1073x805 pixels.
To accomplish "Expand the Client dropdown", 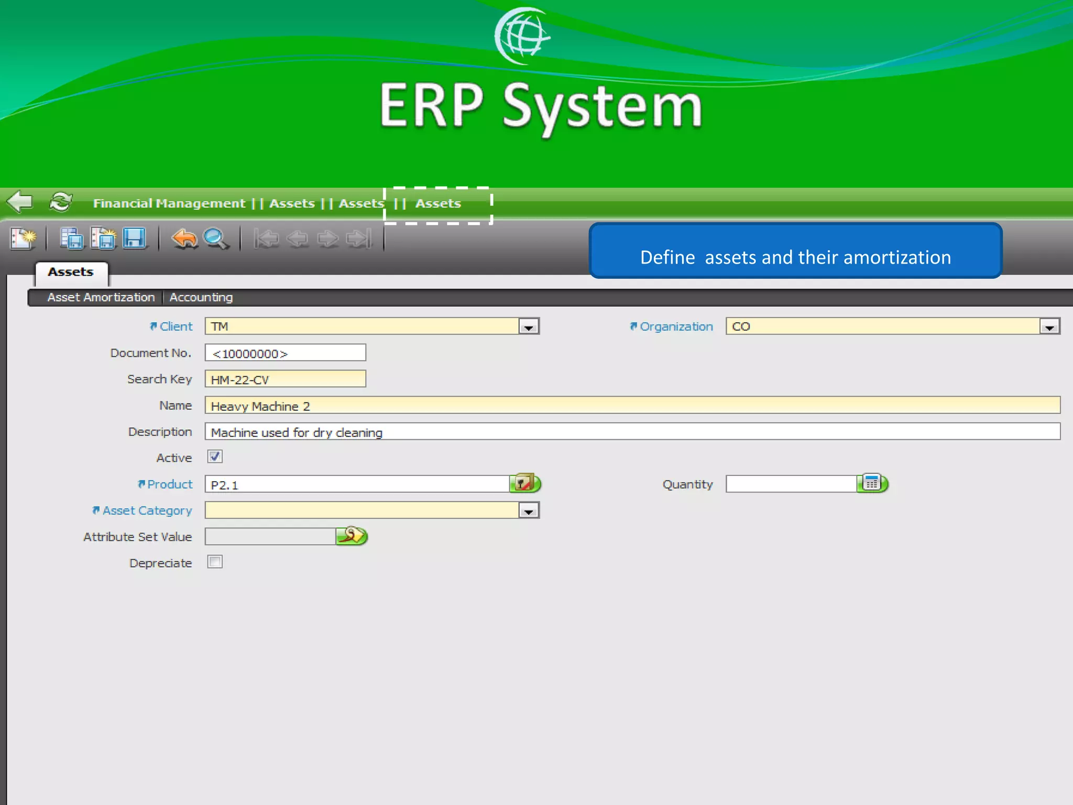I will (529, 327).
